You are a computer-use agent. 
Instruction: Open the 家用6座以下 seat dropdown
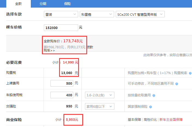pos(100,106)
